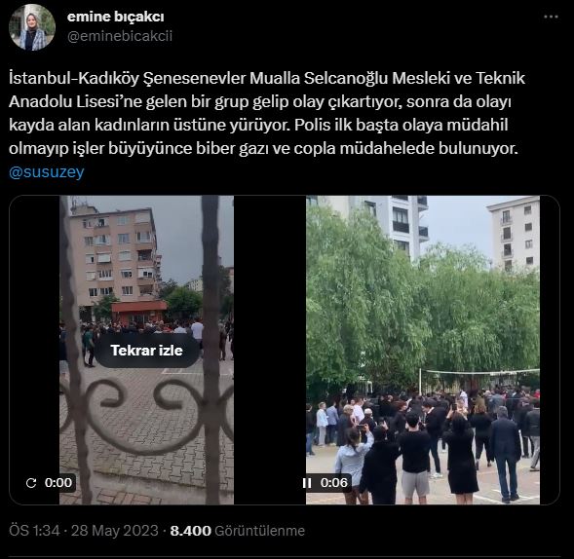Open tweet permalink via 'ÖS 1:34' timestamp

coord(34,531)
